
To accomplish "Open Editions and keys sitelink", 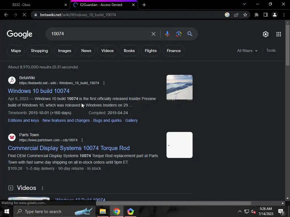I will (23, 120).
